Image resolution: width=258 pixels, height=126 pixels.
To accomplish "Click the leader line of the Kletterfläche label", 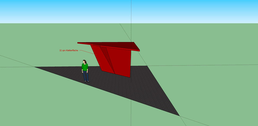I will (87, 52).
